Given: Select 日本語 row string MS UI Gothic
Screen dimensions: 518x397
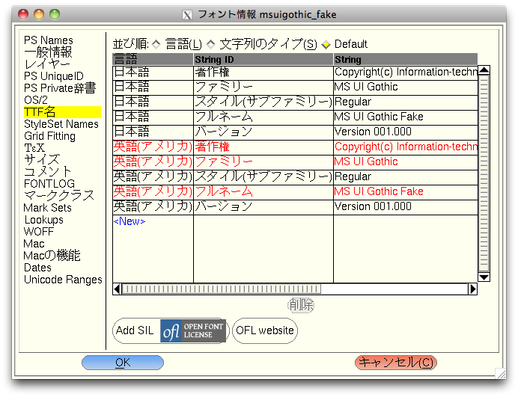Looking at the screenshot, I should click(406, 87).
